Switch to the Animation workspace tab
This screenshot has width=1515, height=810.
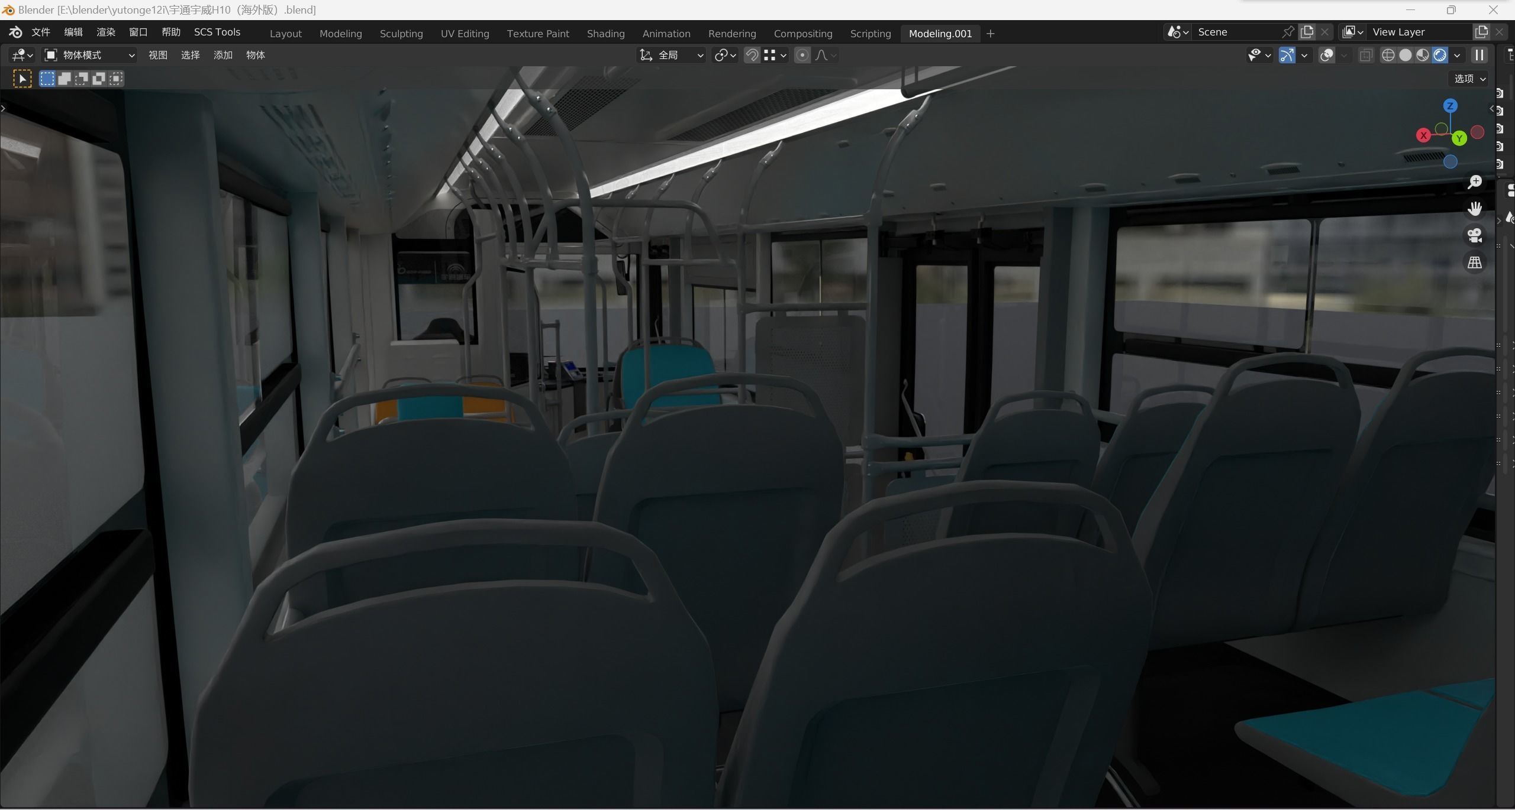coord(666,34)
